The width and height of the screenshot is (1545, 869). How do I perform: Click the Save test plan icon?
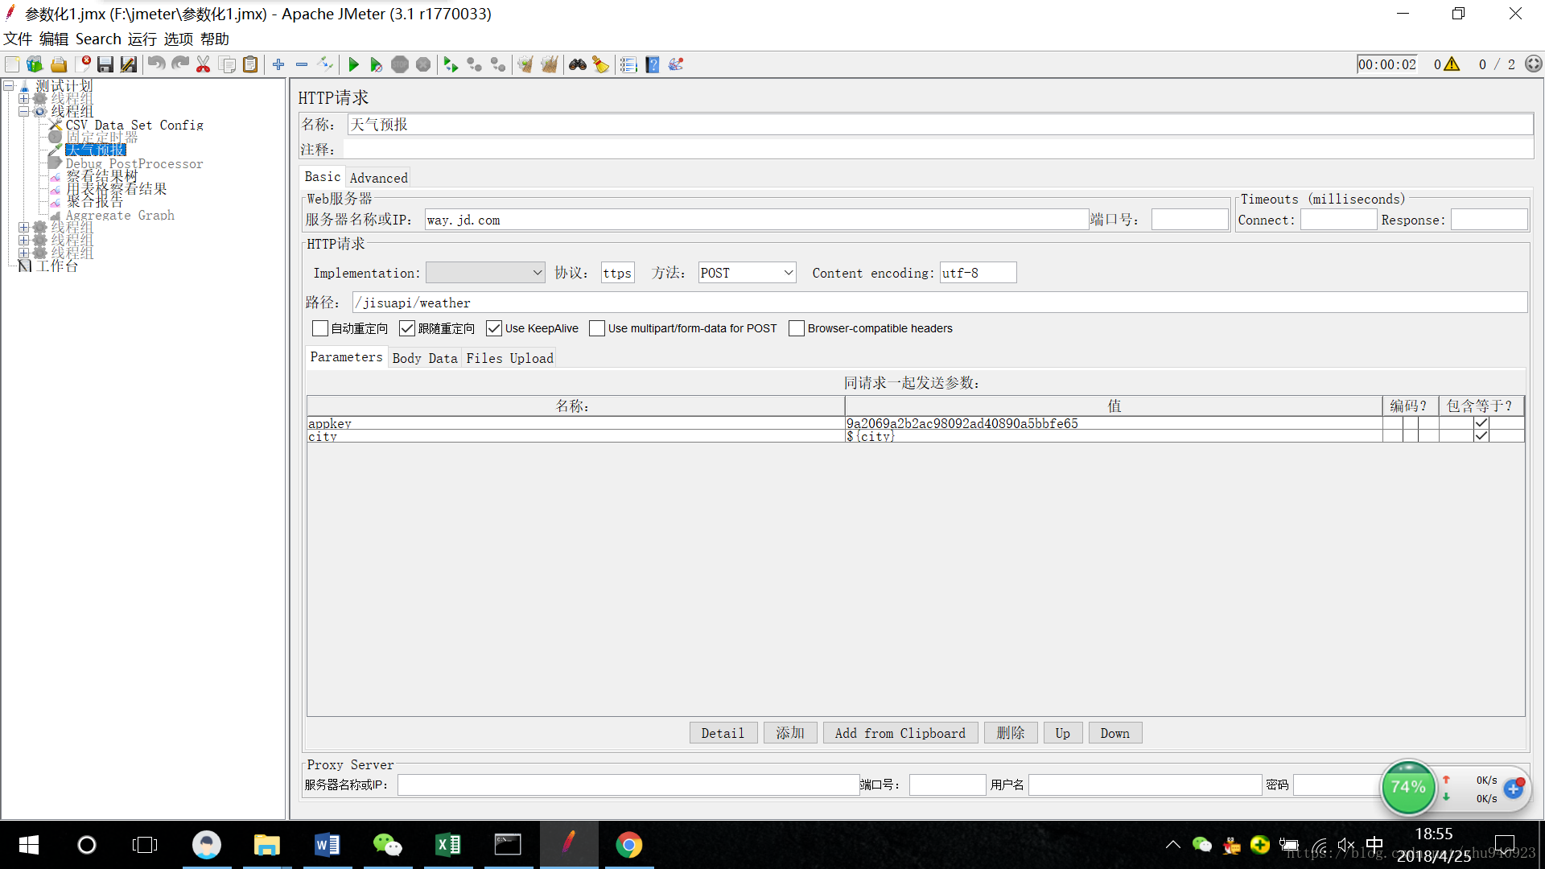pyautogui.click(x=105, y=64)
